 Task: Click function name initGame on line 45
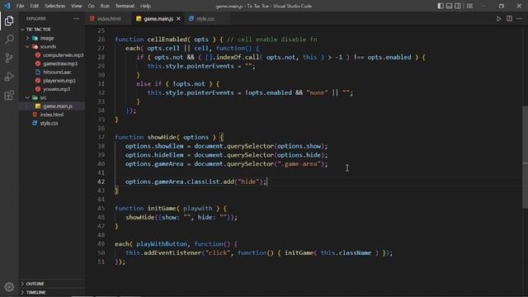pyautogui.click(x=162, y=209)
